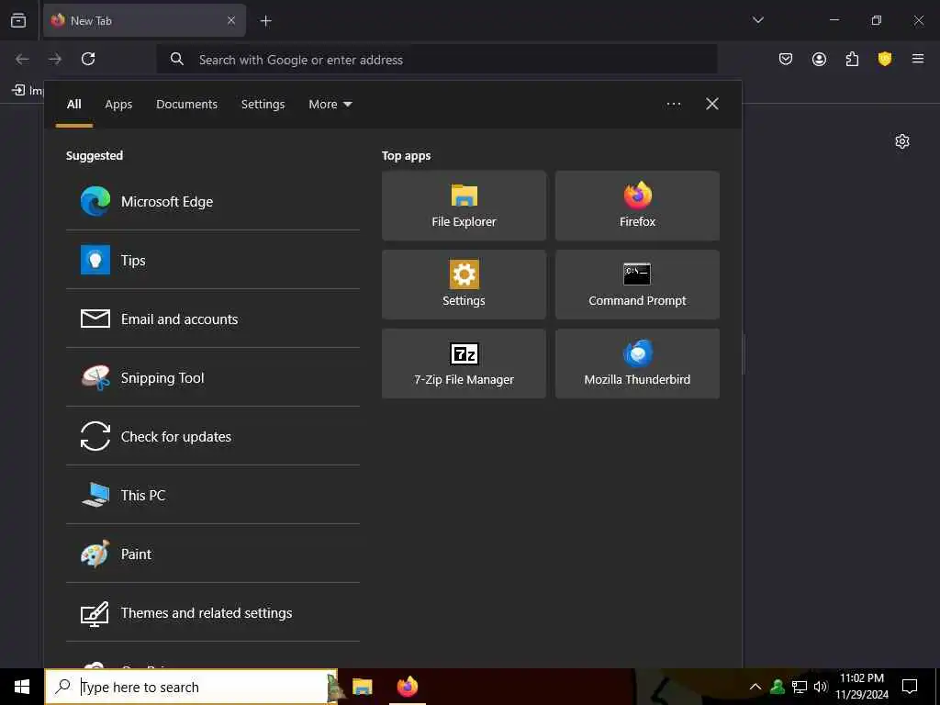Click the green user tray icon
Screen dimensions: 940x705
point(778,687)
